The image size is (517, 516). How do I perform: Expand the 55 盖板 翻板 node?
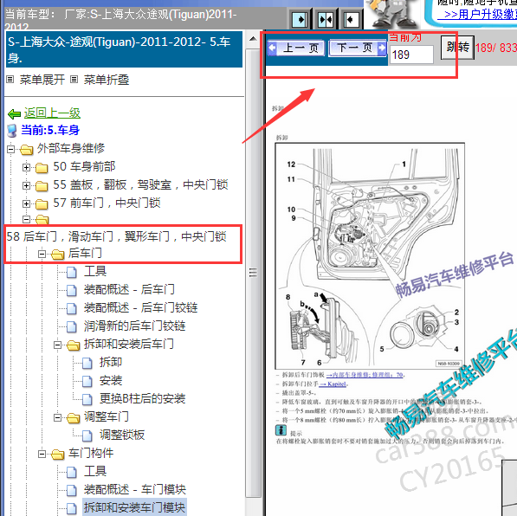pos(26,185)
